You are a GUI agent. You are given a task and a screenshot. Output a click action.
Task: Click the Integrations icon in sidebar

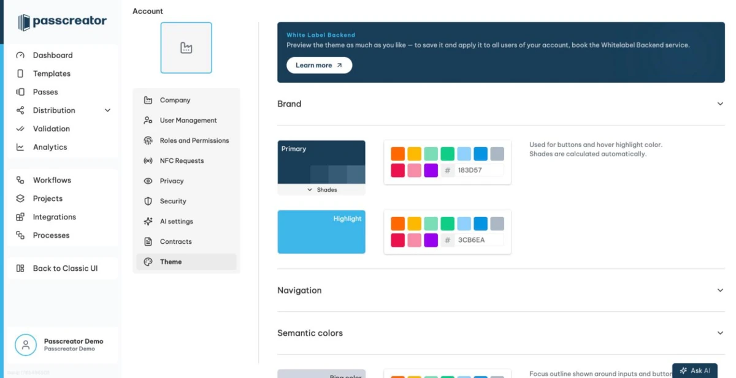point(20,217)
